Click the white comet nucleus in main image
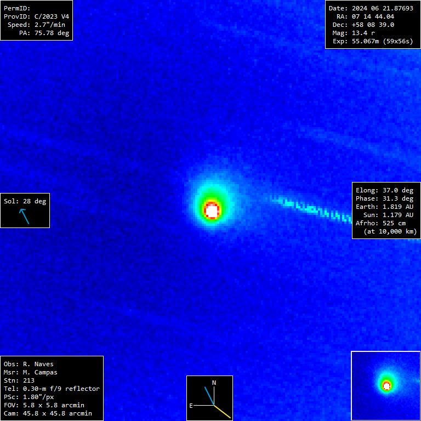This screenshot has height=421, width=421. [212, 211]
